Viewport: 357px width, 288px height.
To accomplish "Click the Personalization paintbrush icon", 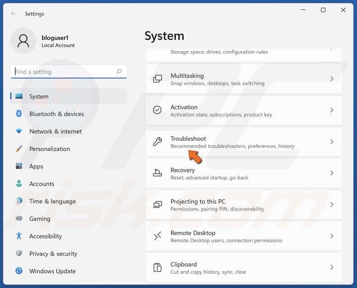I will coord(19,149).
